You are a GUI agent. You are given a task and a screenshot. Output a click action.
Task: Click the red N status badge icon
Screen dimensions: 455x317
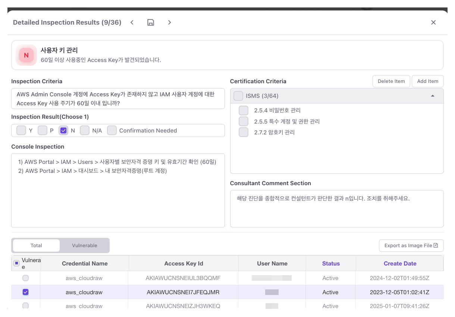tap(26, 55)
